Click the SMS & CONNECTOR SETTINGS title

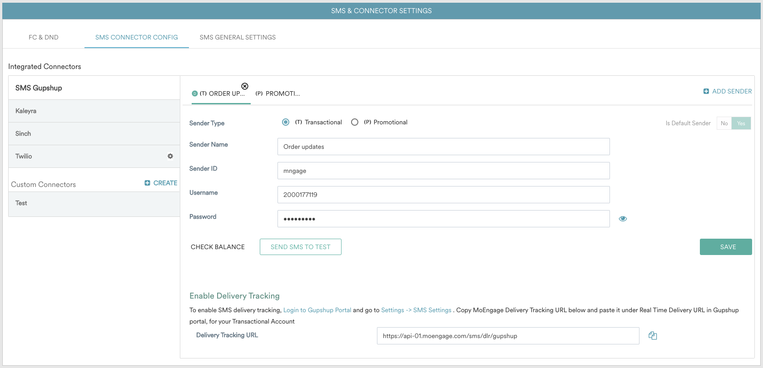point(381,10)
